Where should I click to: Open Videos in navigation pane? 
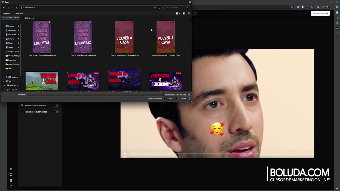[11, 47]
